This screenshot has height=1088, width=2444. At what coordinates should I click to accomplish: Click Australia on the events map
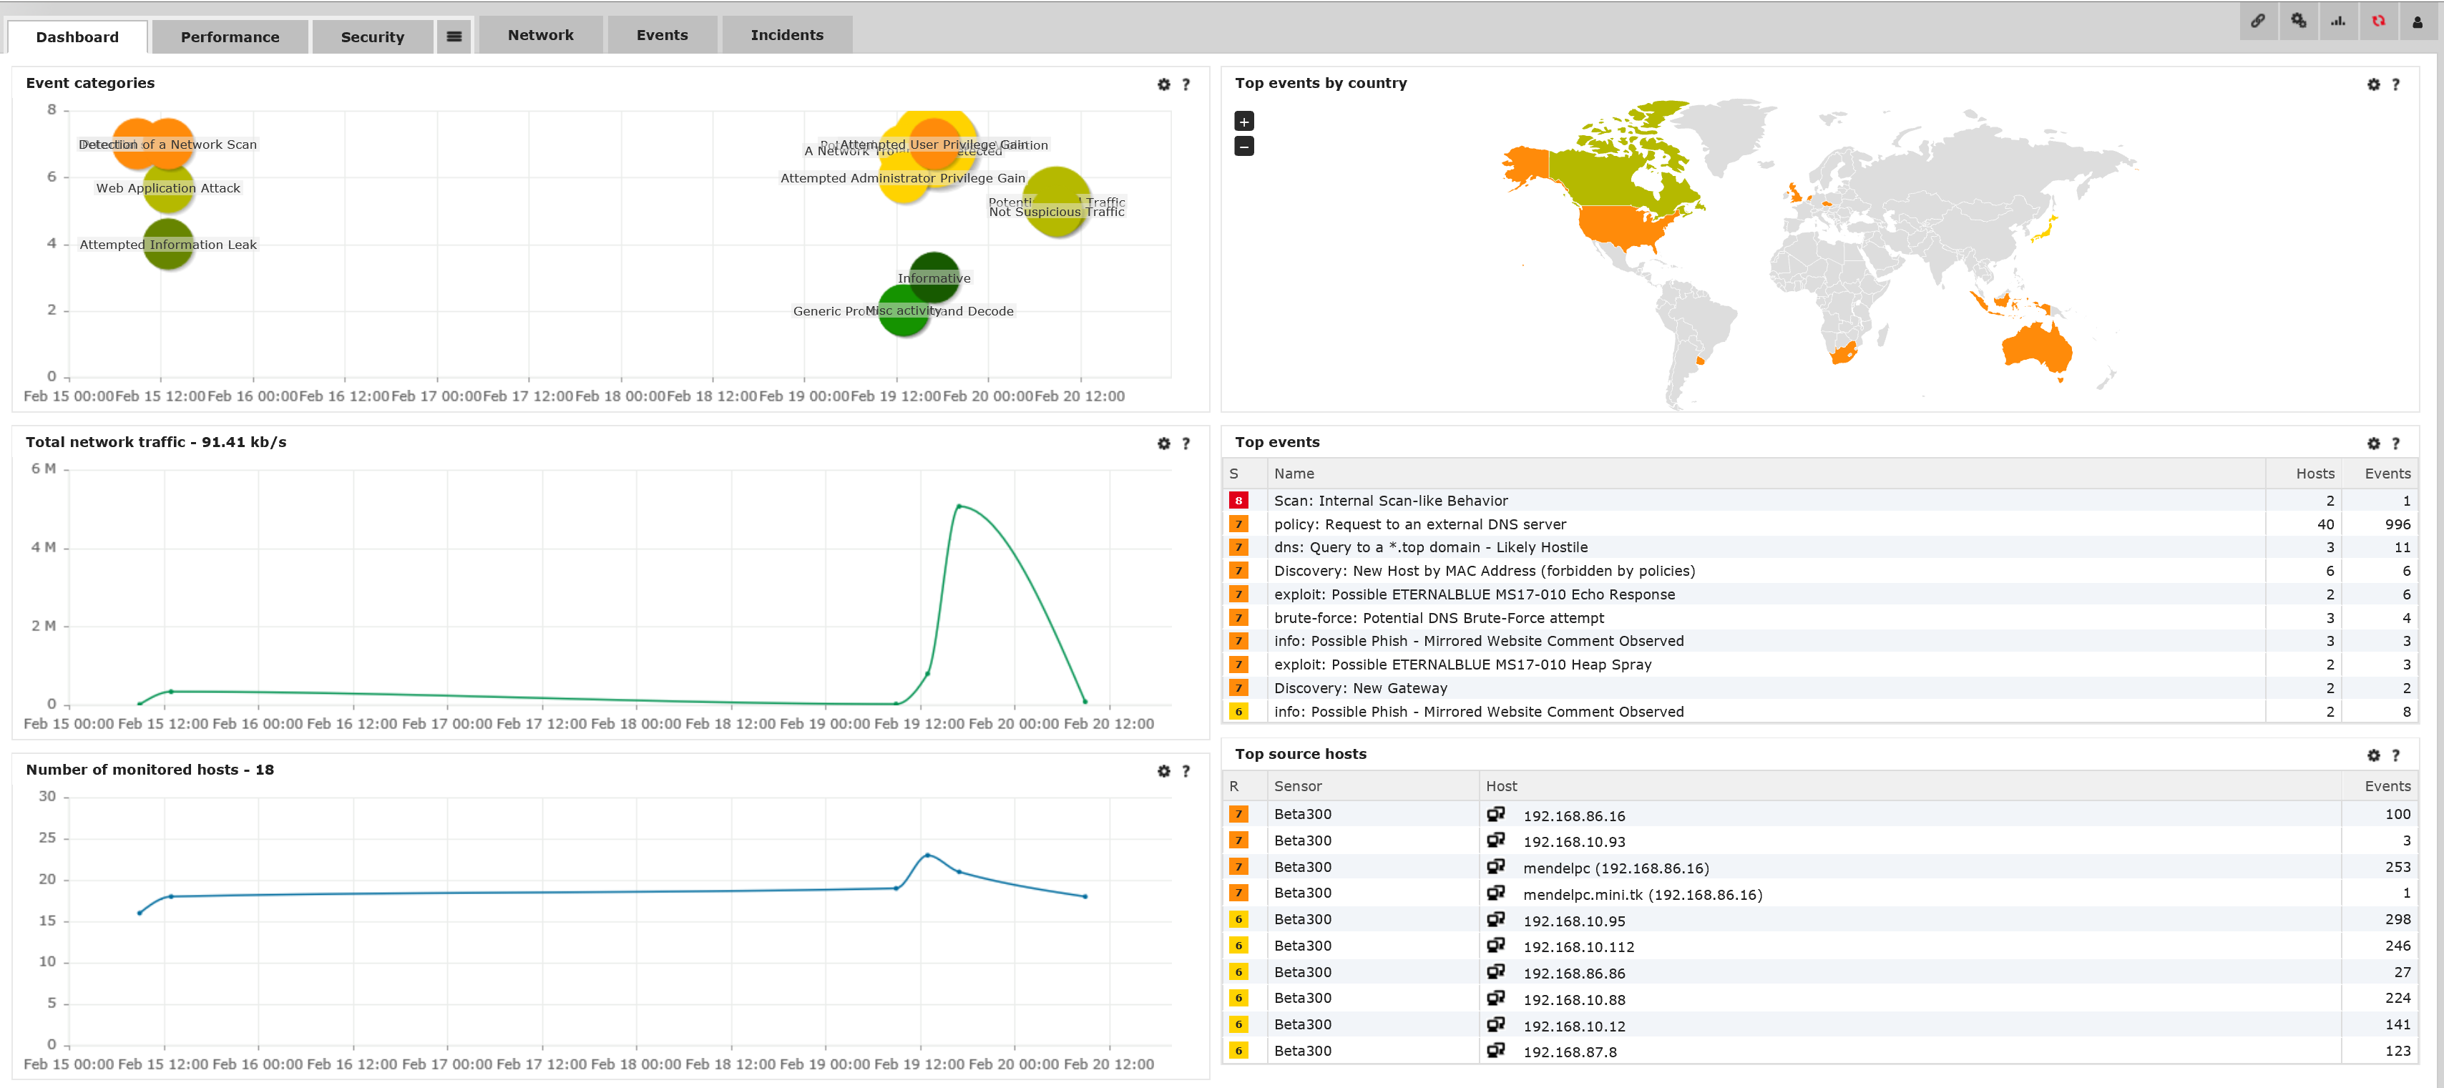pos(2036,348)
